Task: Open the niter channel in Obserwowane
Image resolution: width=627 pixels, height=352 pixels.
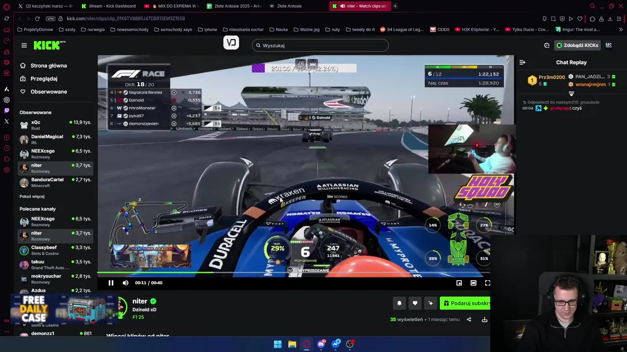Action: (x=55, y=168)
